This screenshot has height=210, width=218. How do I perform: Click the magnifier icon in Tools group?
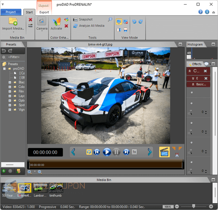(110, 19)
